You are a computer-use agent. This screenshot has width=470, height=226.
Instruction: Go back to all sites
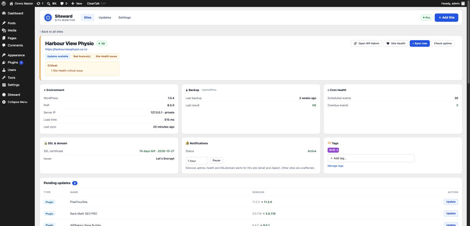click(x=51, y=32)
